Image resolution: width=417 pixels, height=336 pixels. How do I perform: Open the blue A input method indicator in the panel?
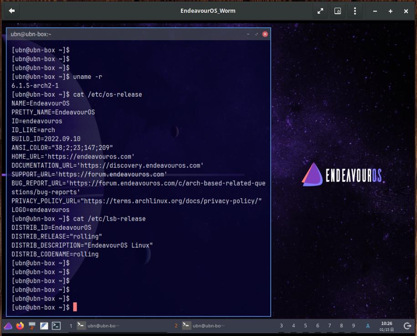tap(368, 326)
